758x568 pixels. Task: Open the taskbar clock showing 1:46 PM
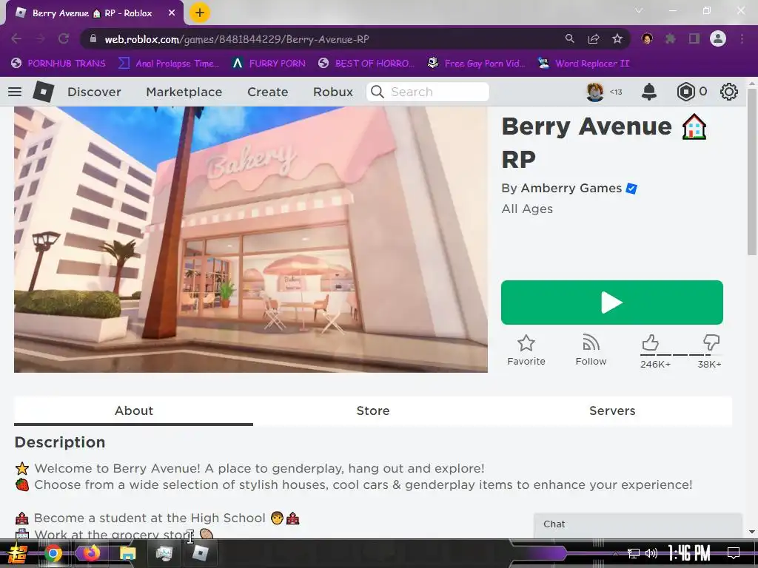(x=689, y=553)
